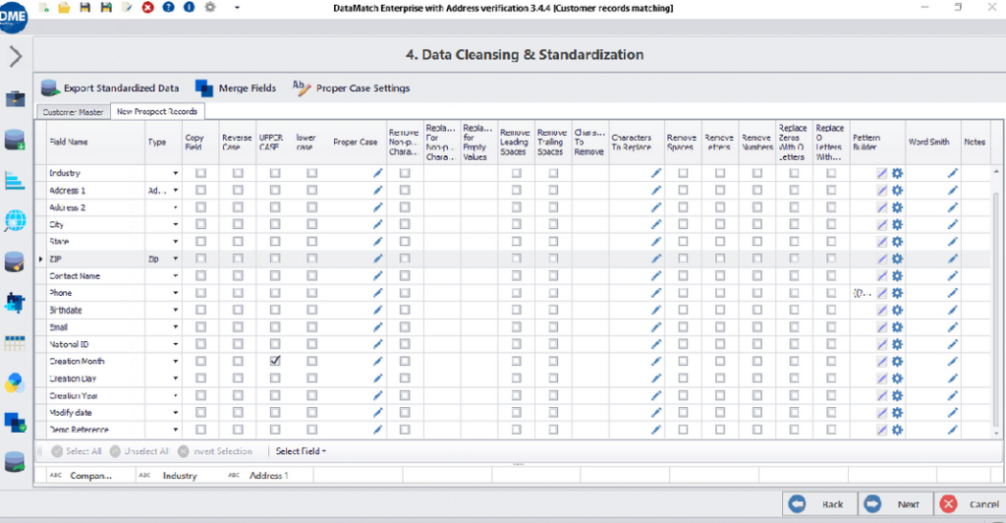Edit Proper Case pencil for Industry row
Viewport: 1006px width, 523px height.
tap(378, 173)
